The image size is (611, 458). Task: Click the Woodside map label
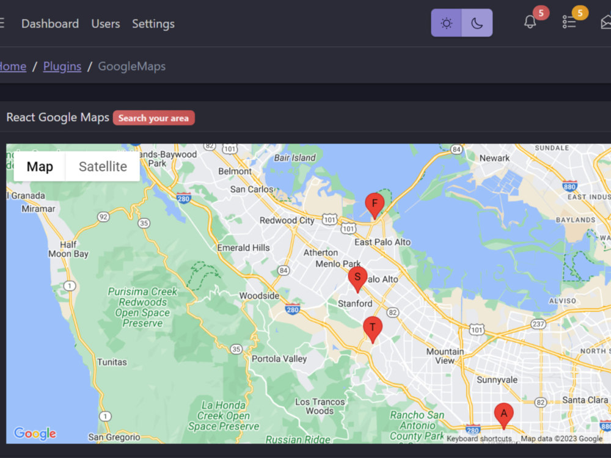(x=259, y=296)
